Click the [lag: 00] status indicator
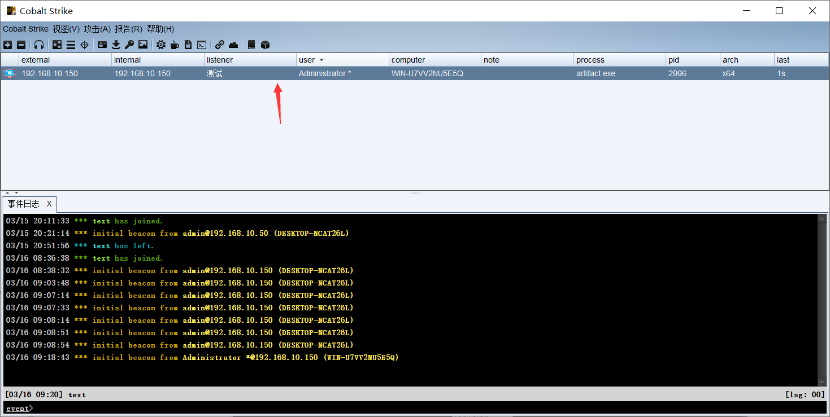 tap(805, 394)
